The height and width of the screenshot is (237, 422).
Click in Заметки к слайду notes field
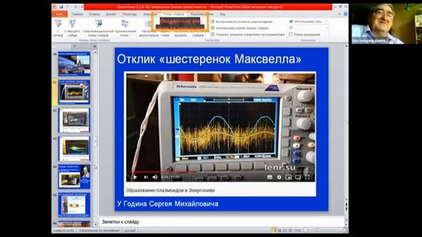[x=222, y=222]
